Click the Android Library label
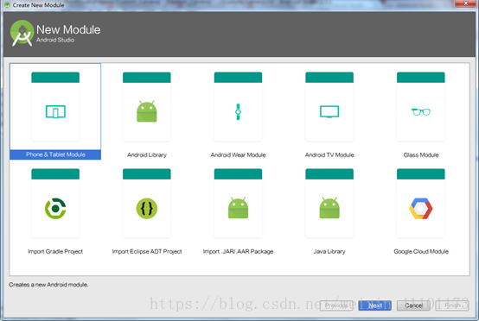The height and width of the screenshot is (321, 479). click(x=147, y=154)
